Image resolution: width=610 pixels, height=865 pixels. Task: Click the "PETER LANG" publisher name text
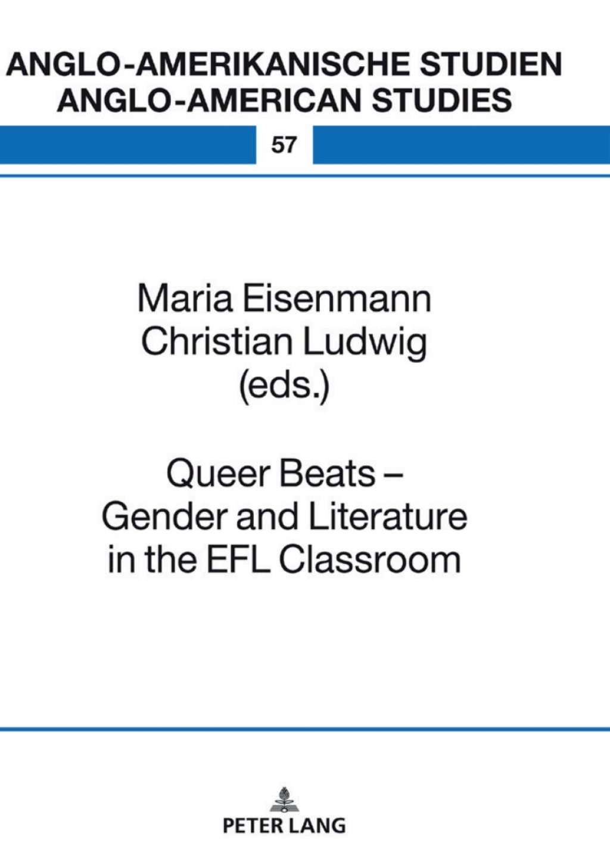[x=284, y=826]
